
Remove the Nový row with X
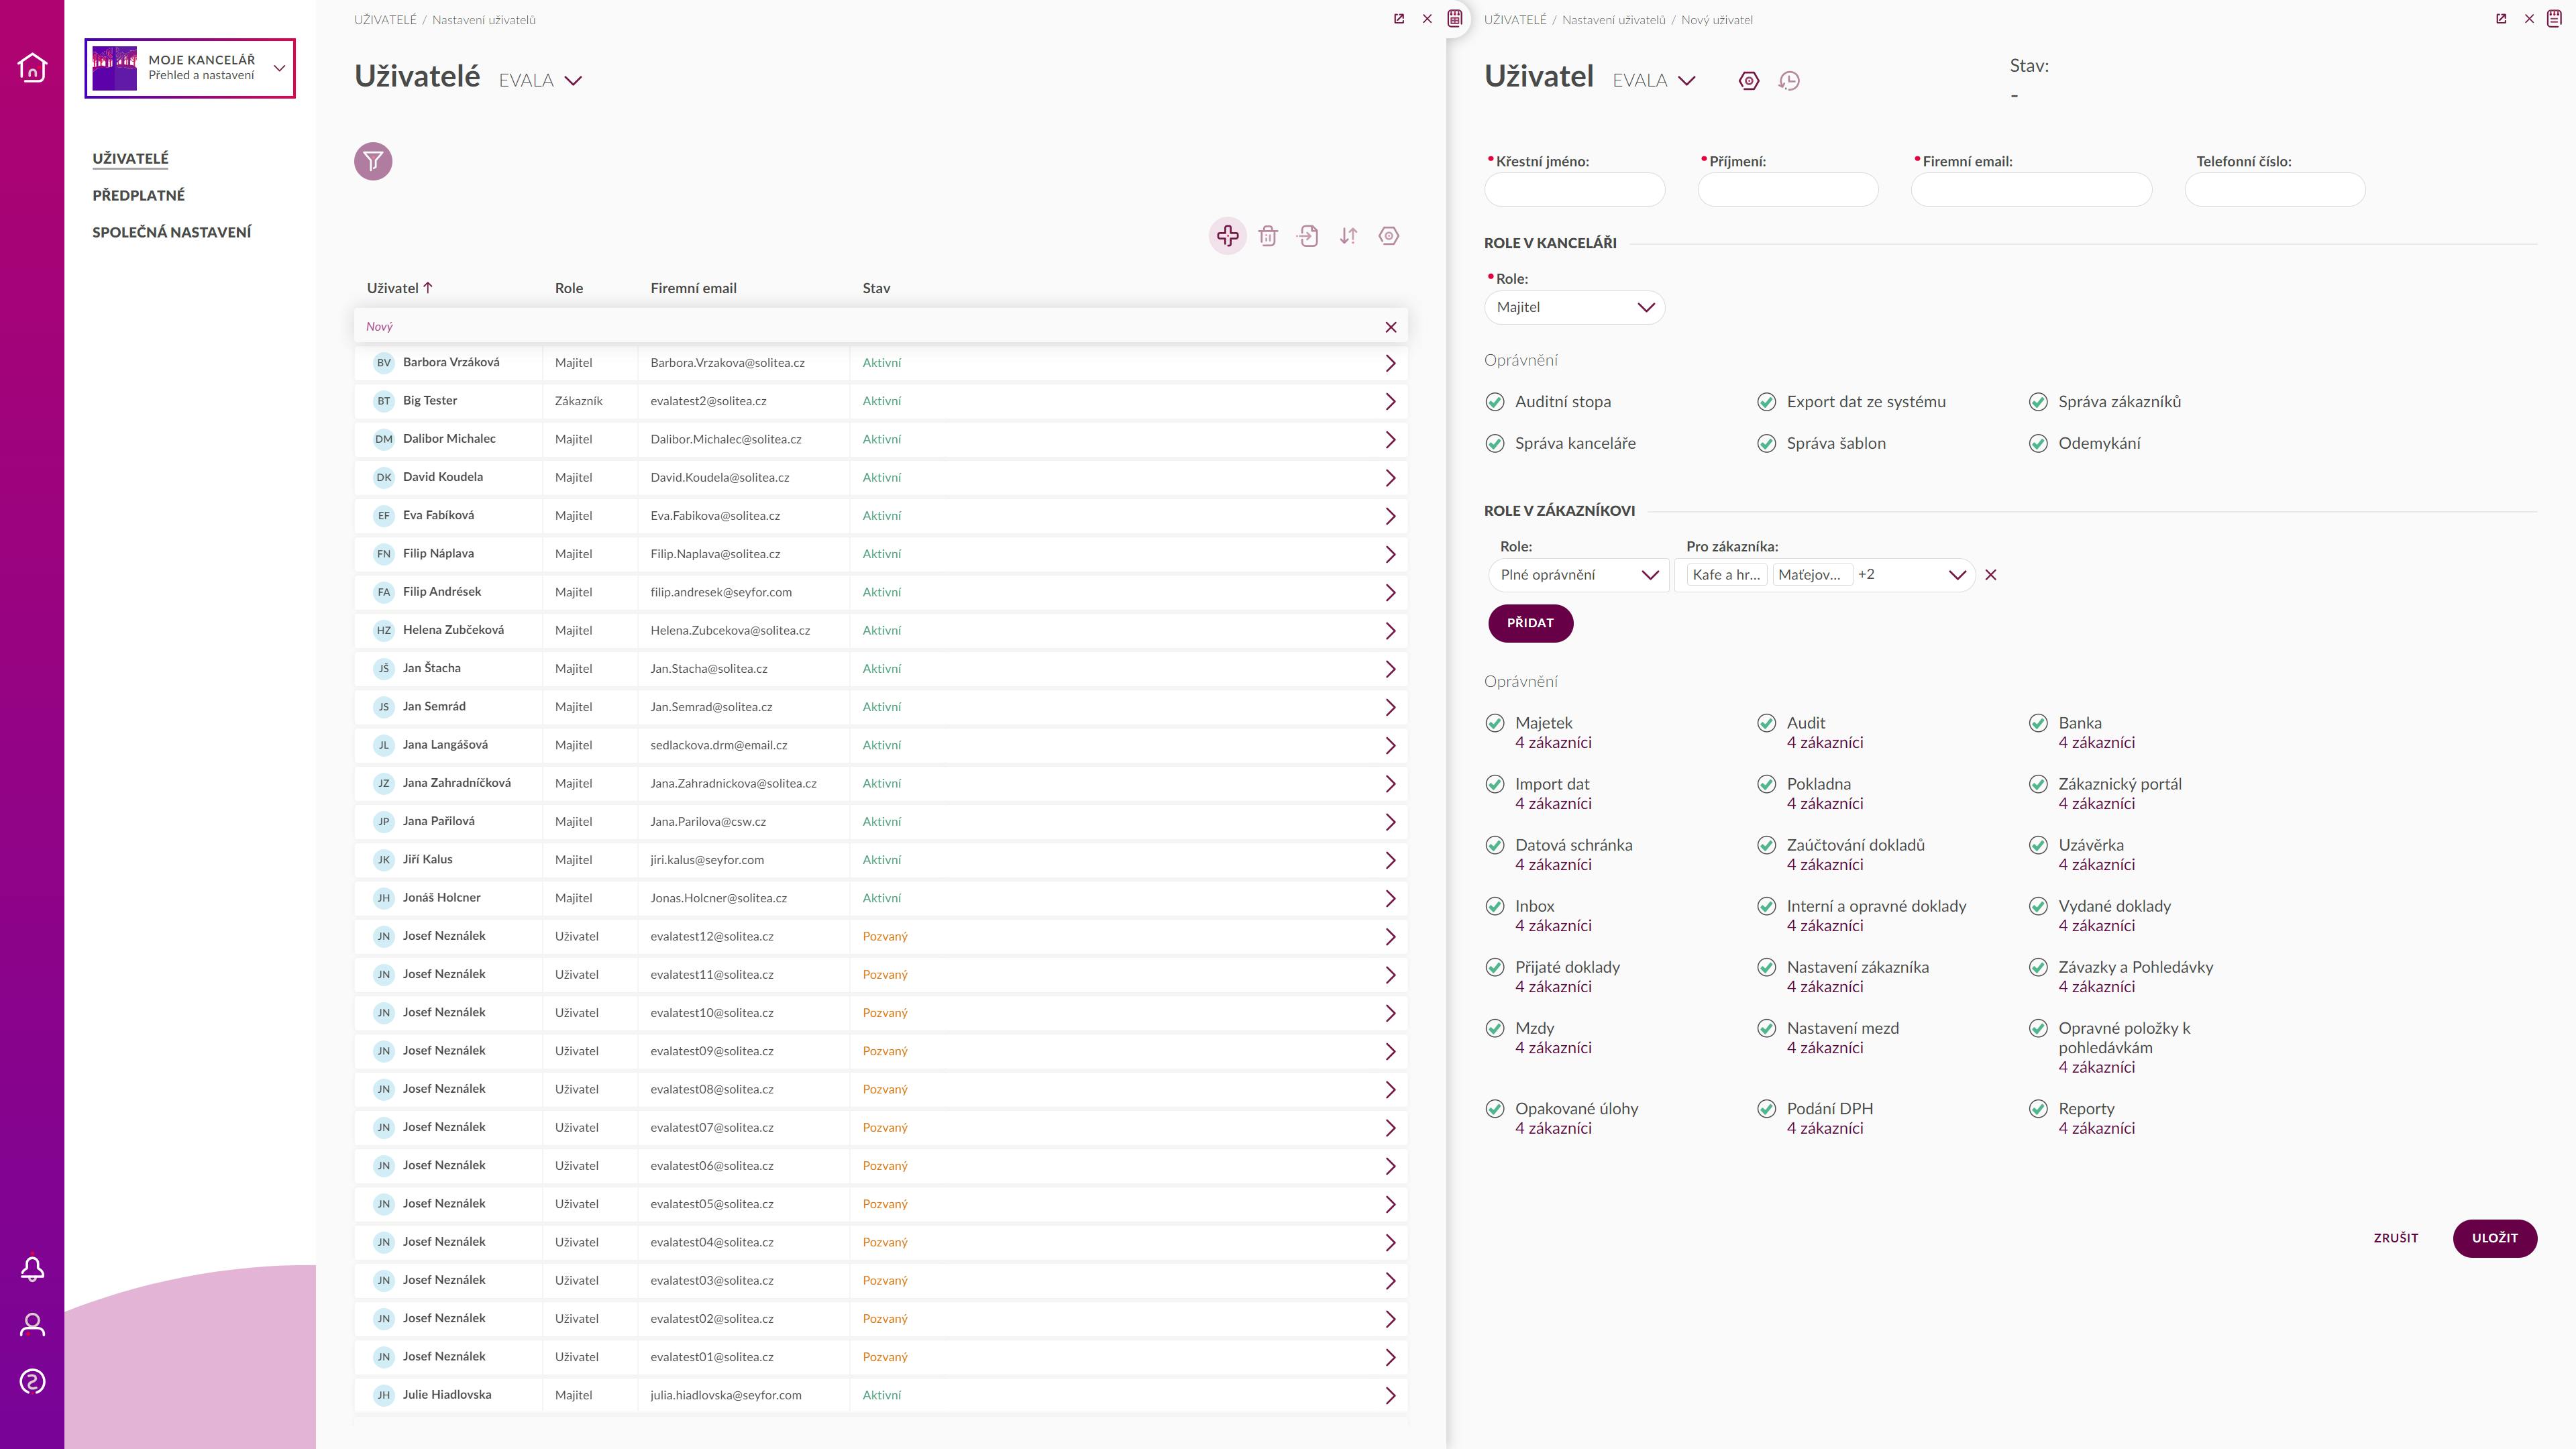(1390, 327)
